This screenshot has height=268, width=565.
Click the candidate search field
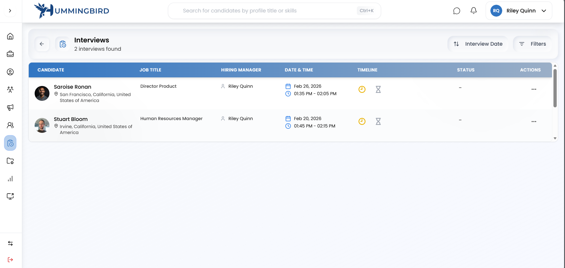[267, 11]
